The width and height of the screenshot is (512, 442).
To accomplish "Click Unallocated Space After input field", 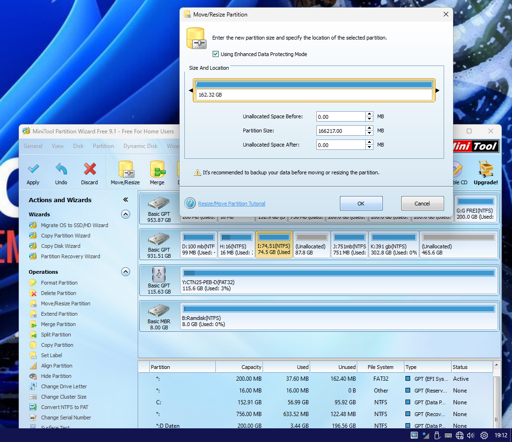I will coord(340,145).
